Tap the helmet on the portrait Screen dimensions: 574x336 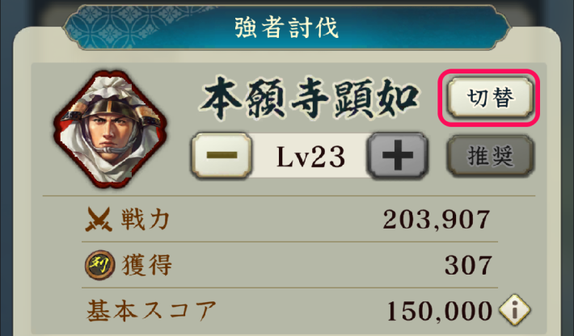[x=111, y=110]
